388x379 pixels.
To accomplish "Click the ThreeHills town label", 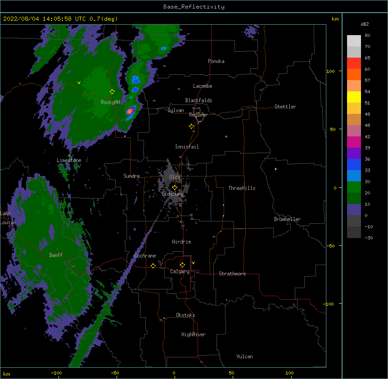I will (242, 188).
